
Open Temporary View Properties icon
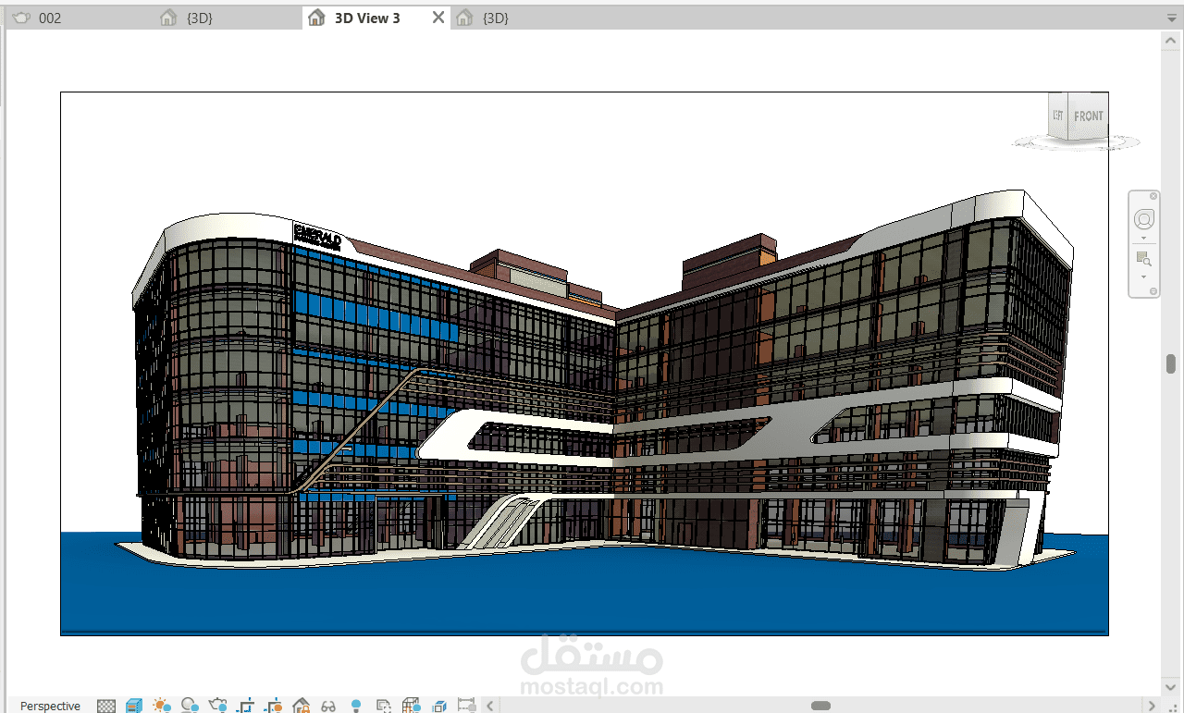coord(384,706)
